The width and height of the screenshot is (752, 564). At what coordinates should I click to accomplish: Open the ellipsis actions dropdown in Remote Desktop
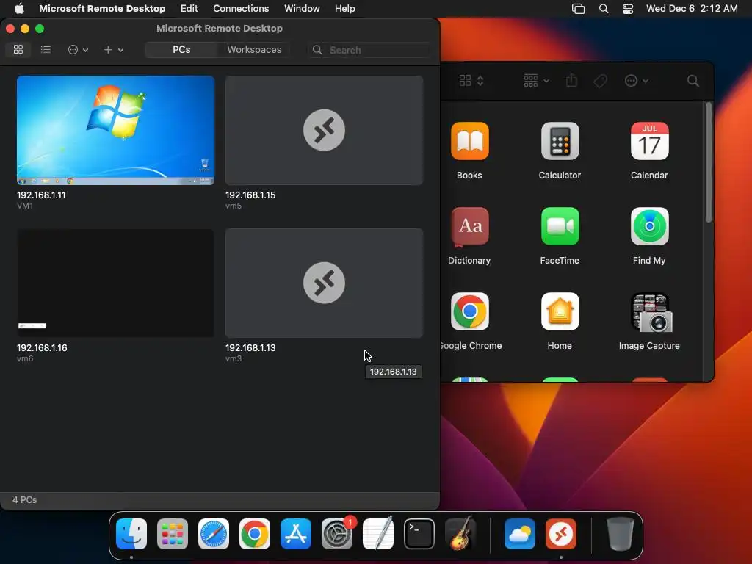click(78, 50)
